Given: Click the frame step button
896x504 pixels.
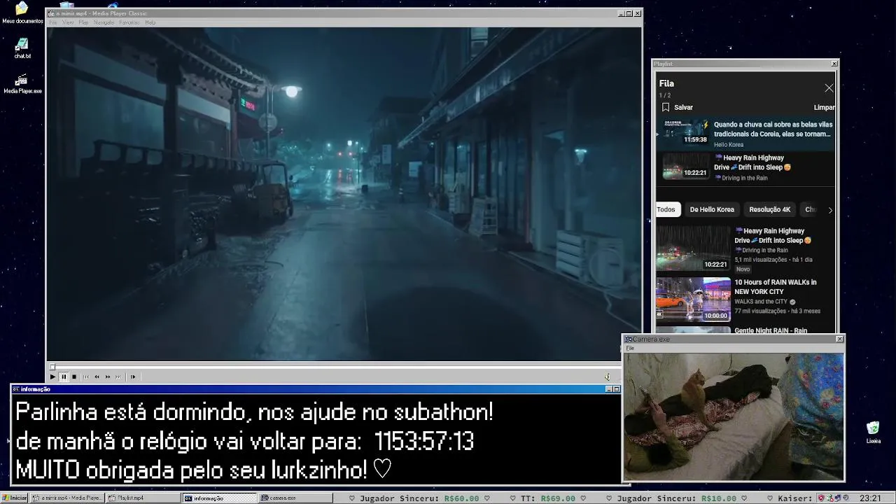Looking at the screenshot, I should tap(133, 377).
